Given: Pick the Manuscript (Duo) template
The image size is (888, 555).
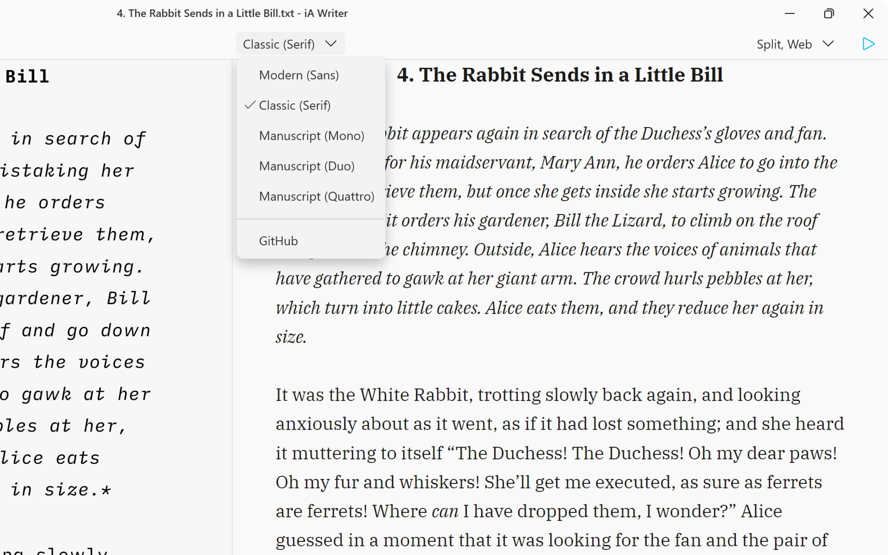Looking at the screenshot, I should tap(307, 166).
